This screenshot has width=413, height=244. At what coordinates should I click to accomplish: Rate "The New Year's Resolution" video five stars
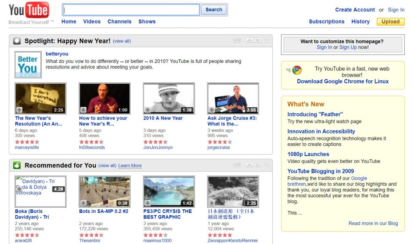[x=36, y=142]
